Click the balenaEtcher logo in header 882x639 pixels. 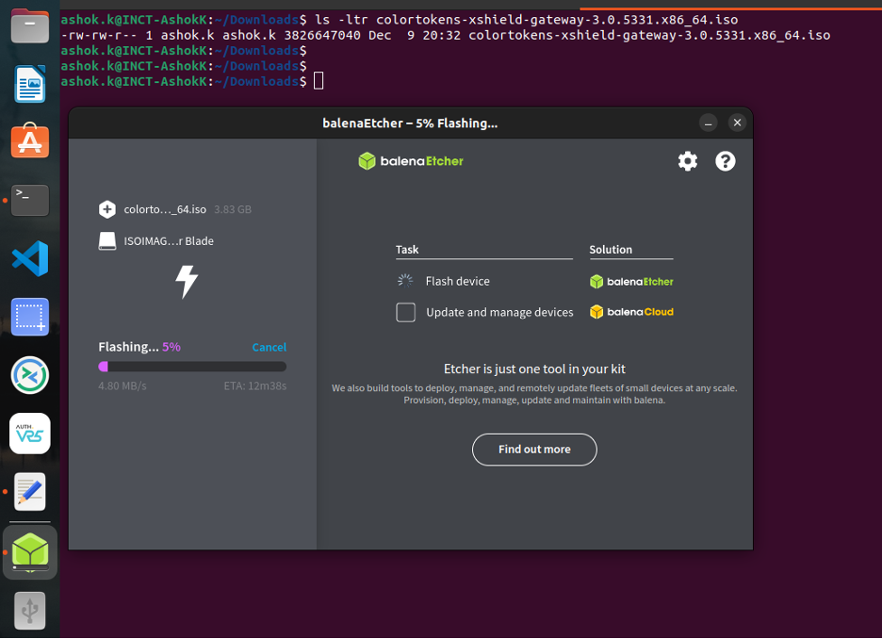(411, 161)
